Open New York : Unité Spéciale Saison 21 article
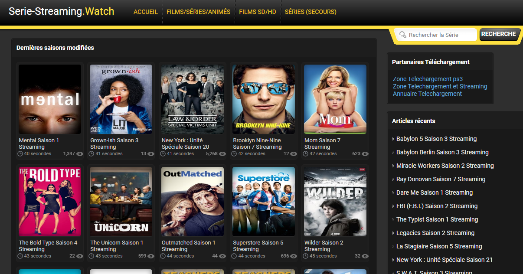This screenshot has width=523, height=274. pyautogui.click(x=445, y=260)
